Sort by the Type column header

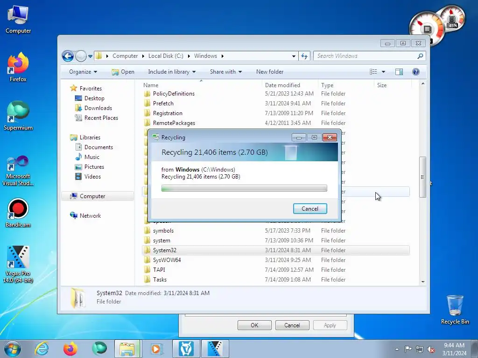tap(346, 85)
